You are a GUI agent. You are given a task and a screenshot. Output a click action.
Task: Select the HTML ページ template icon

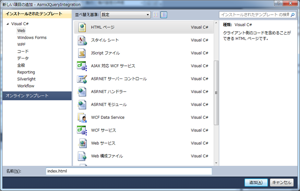click(82, 27)
